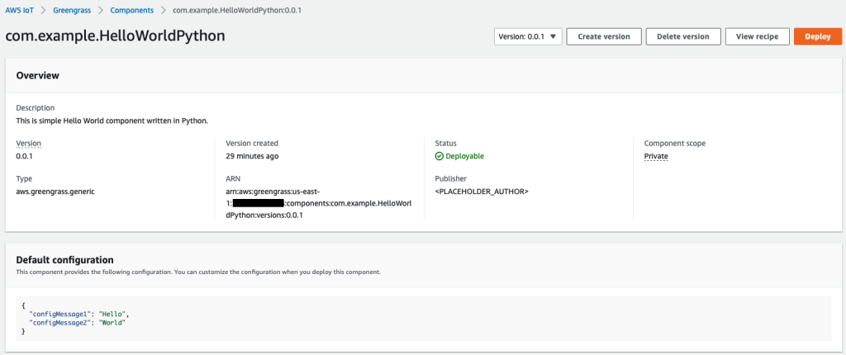The width and height of the screenshot is (846, 355).
Task: Click the Component scope label
Action: point(675,144)
